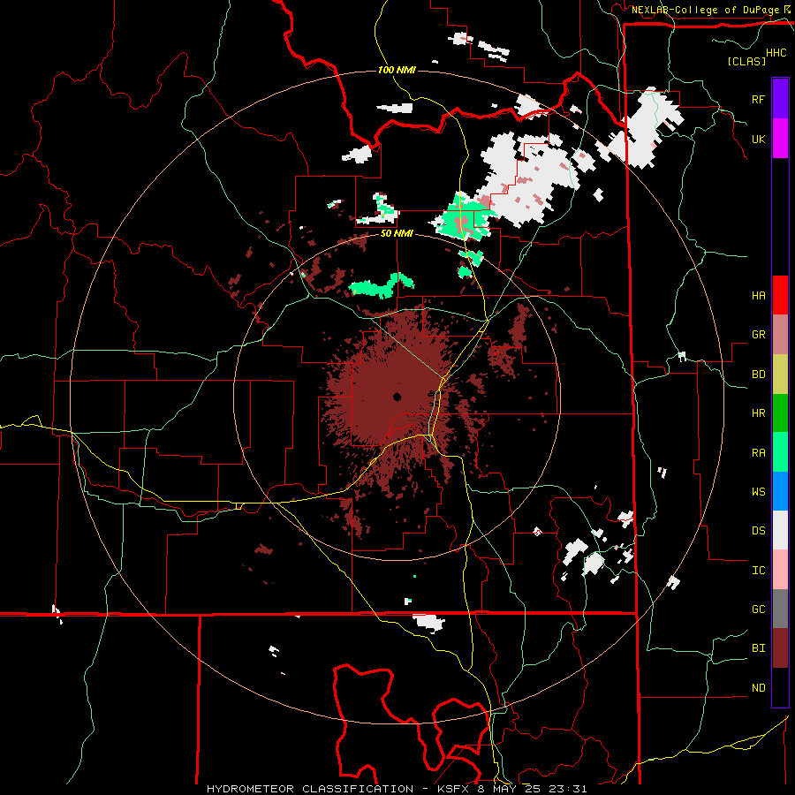Viewport: 795px width, 795px height.
Task: Click the WS legend label
Action: point(758,492)
